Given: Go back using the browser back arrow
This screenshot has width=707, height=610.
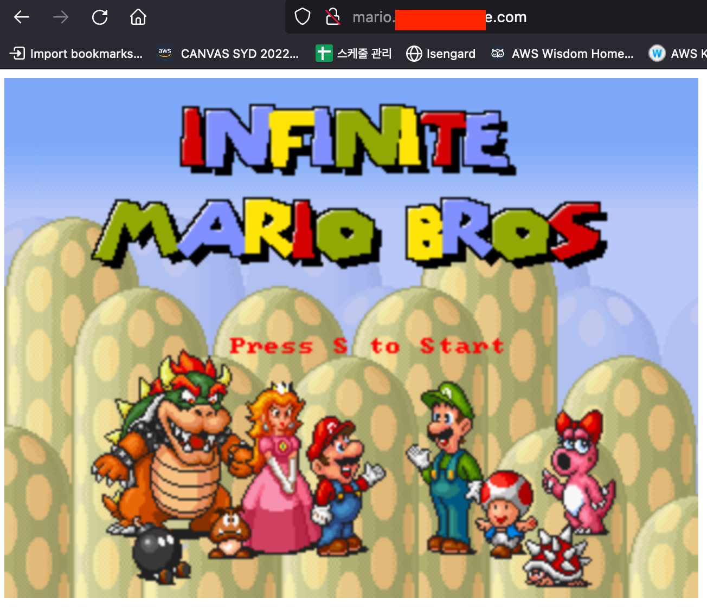Looking at the screenshot, I should click(x=22, y=17).
